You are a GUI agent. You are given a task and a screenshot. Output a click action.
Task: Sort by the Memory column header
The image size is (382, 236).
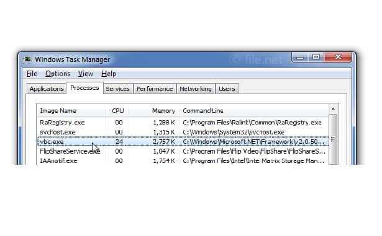click(x=153, y=111)
